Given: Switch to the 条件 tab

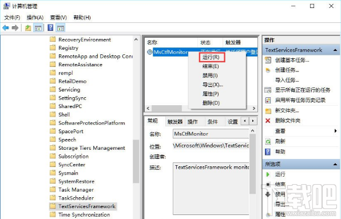Looking at the screenshot, I should 212,122.
